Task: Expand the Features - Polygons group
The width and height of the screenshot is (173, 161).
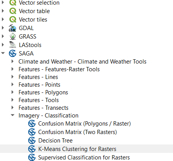Action: (12, 92)
